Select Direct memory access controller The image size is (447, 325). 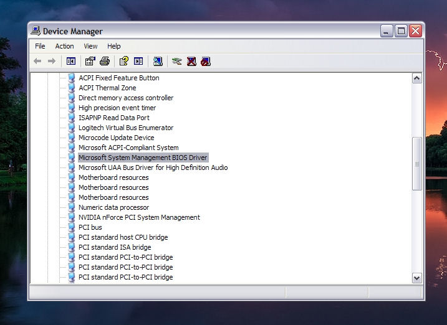pyautogui.click(x=126, y=98)
